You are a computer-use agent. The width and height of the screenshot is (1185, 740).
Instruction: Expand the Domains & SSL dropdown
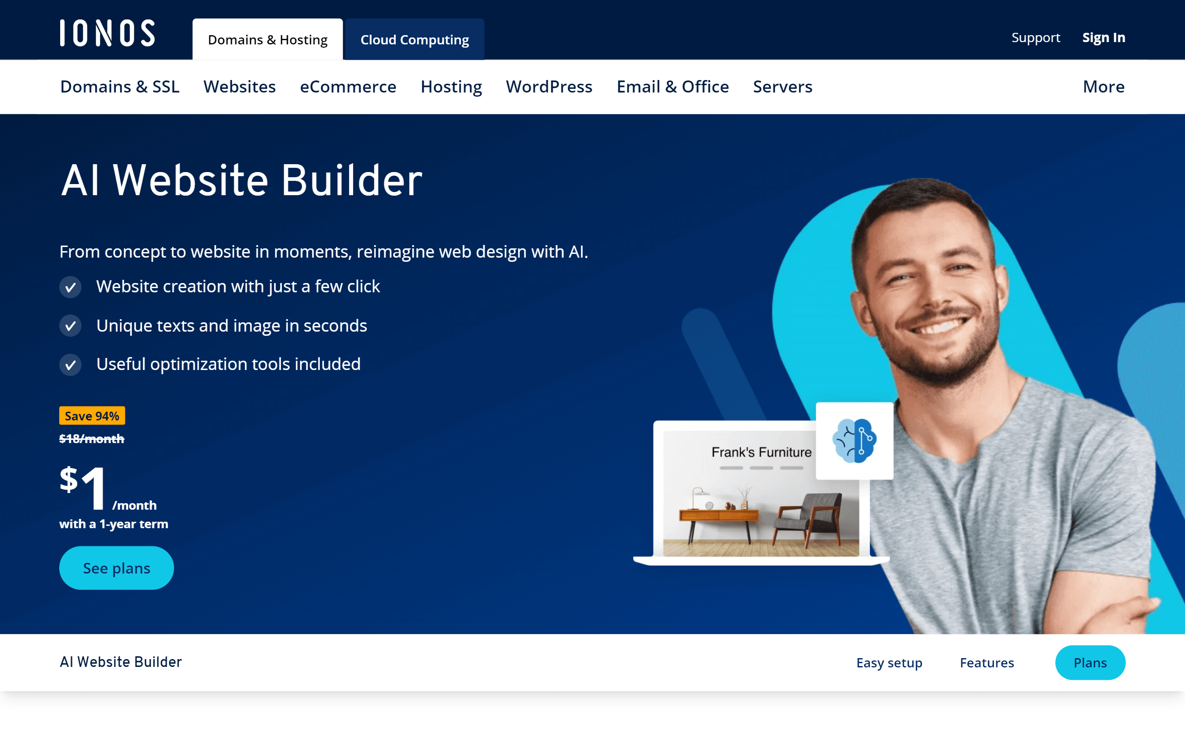click(120, 86)
